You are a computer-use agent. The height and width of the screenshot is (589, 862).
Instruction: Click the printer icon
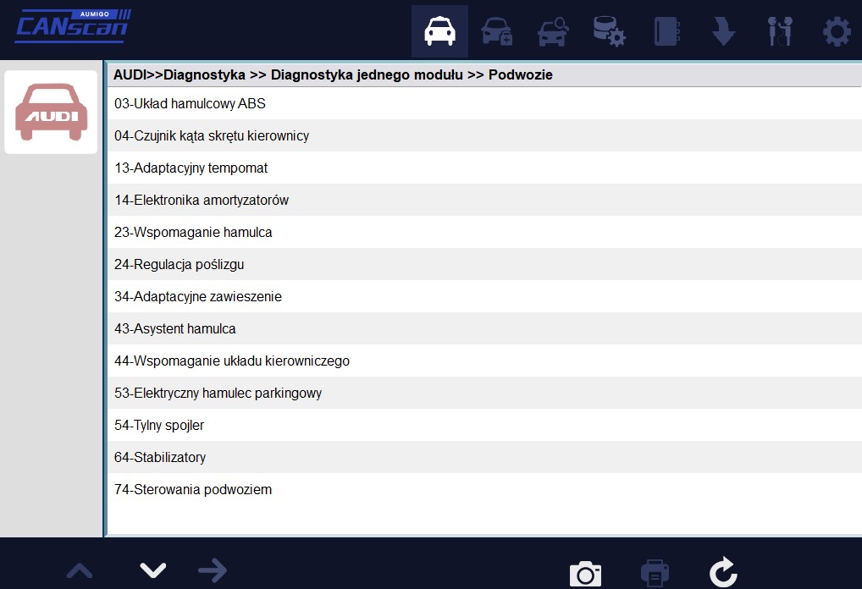655,574
